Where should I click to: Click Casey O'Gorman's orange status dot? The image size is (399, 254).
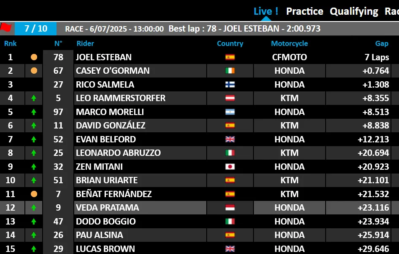[x=34, y=71]
